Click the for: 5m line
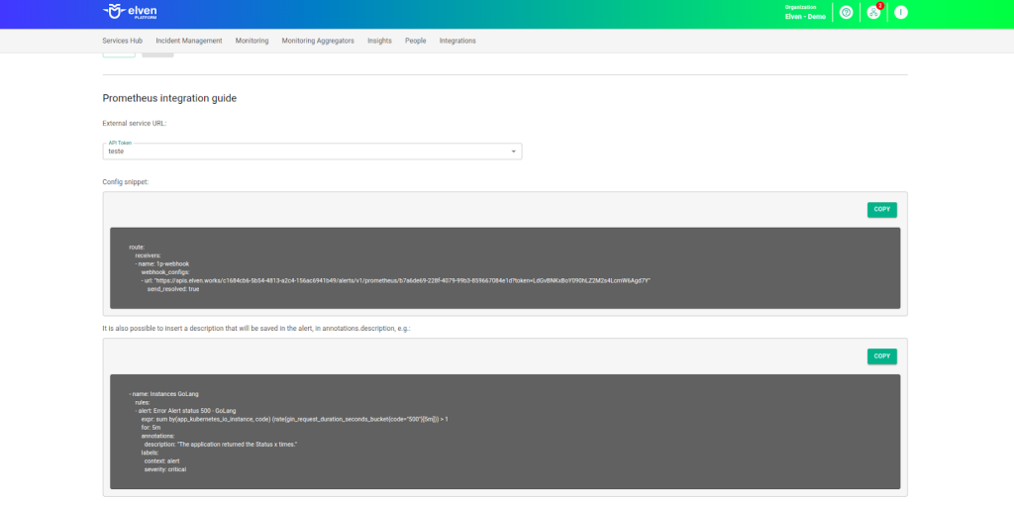Image resolution: width=1014 pixels, height=505 pixels. pyautogui.click(x=151, y=428)
